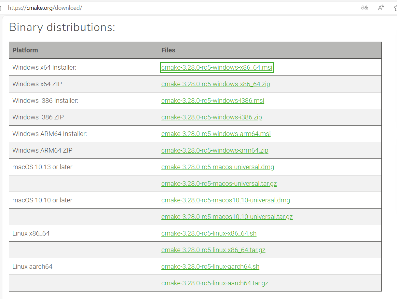Click cmake-3.28.0-rc5-macos10.10-universal.tar.gz link
The height and width of the screenshot is (299, 397).
(227, 217)
